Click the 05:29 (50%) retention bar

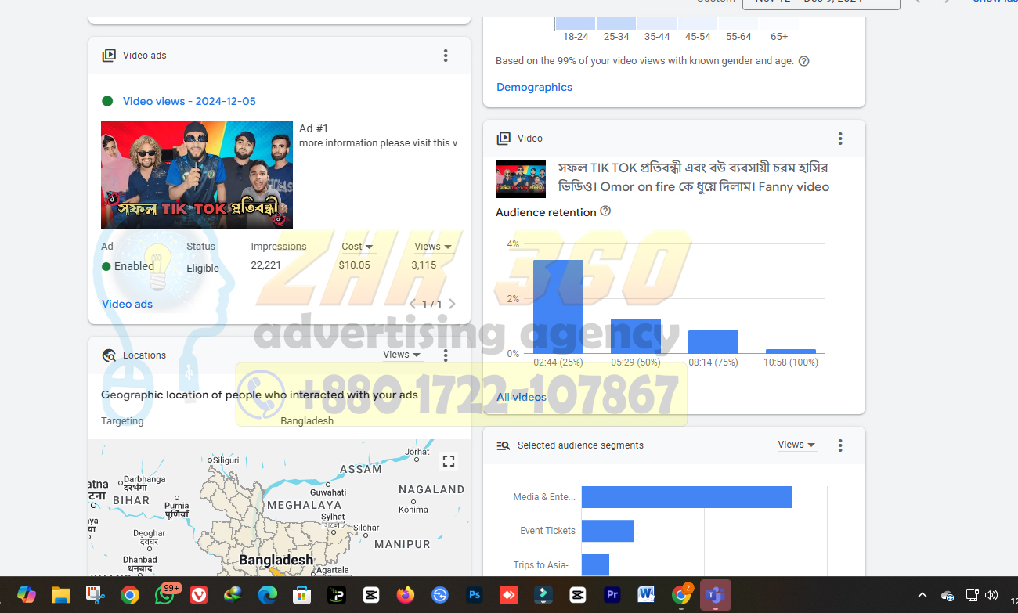636,336
